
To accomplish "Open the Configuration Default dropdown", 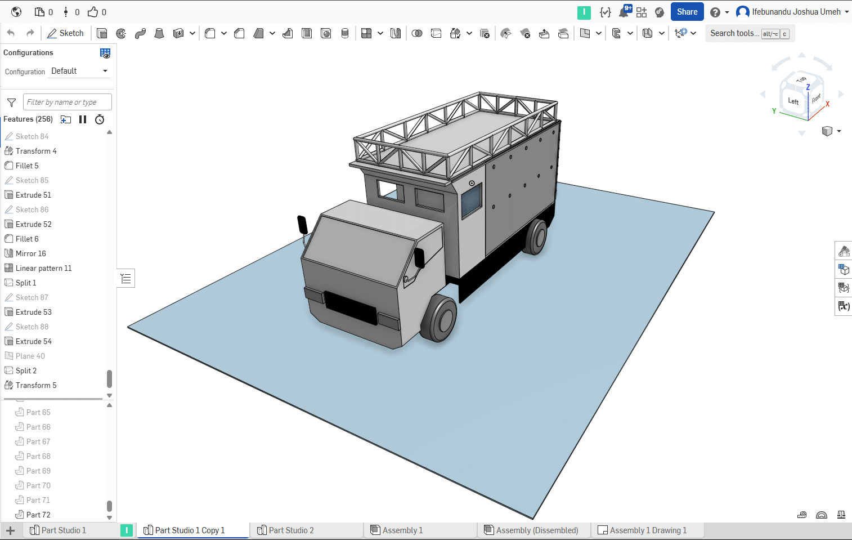I will coord(79,71).
